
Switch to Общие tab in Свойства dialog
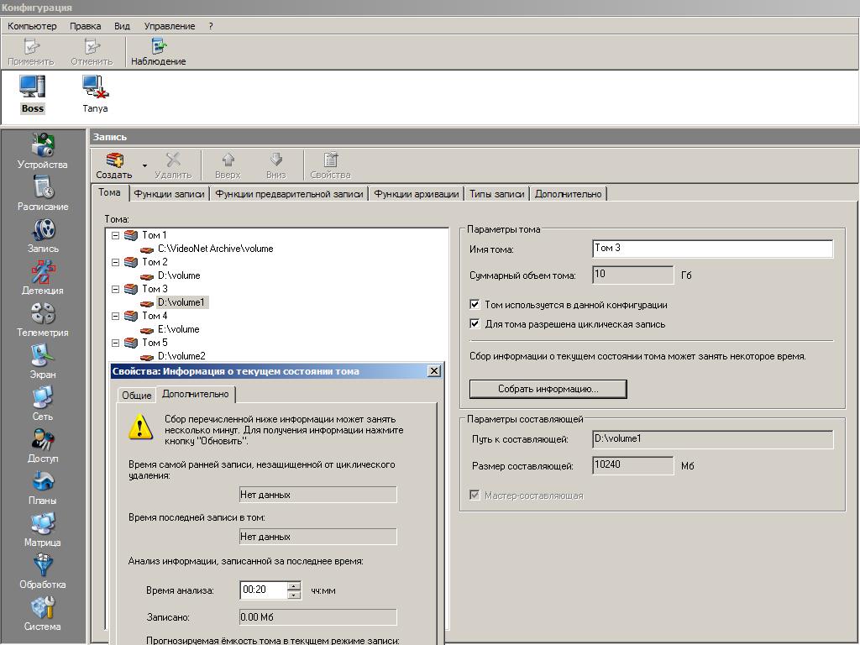click(137, 395)
